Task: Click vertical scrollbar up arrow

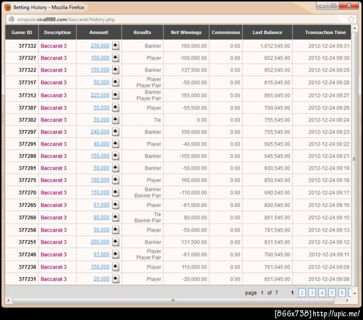Action: click(x=355, y=28)
